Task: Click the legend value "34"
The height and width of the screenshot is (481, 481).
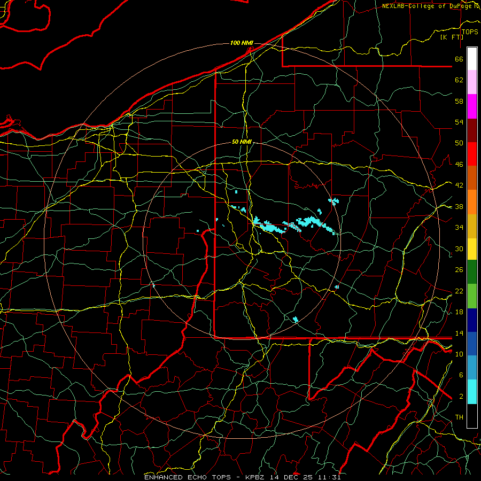Action: 459,228
